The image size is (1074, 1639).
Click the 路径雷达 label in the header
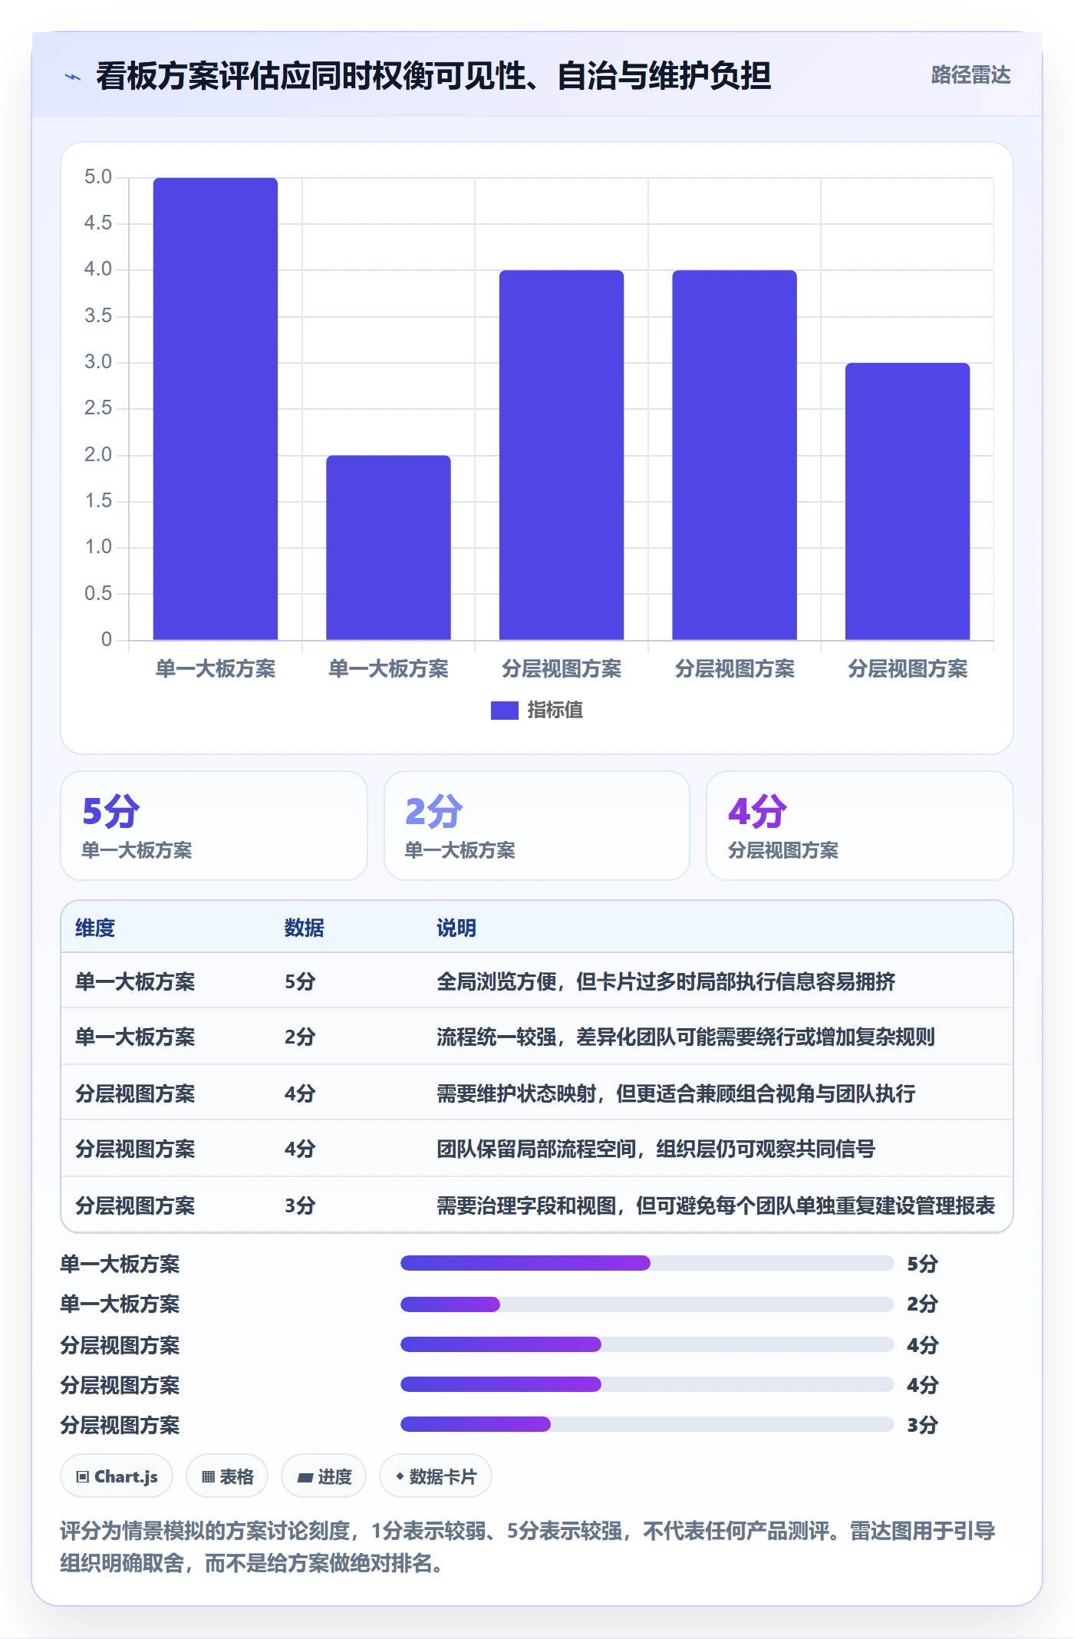click(x=970, y=75)
